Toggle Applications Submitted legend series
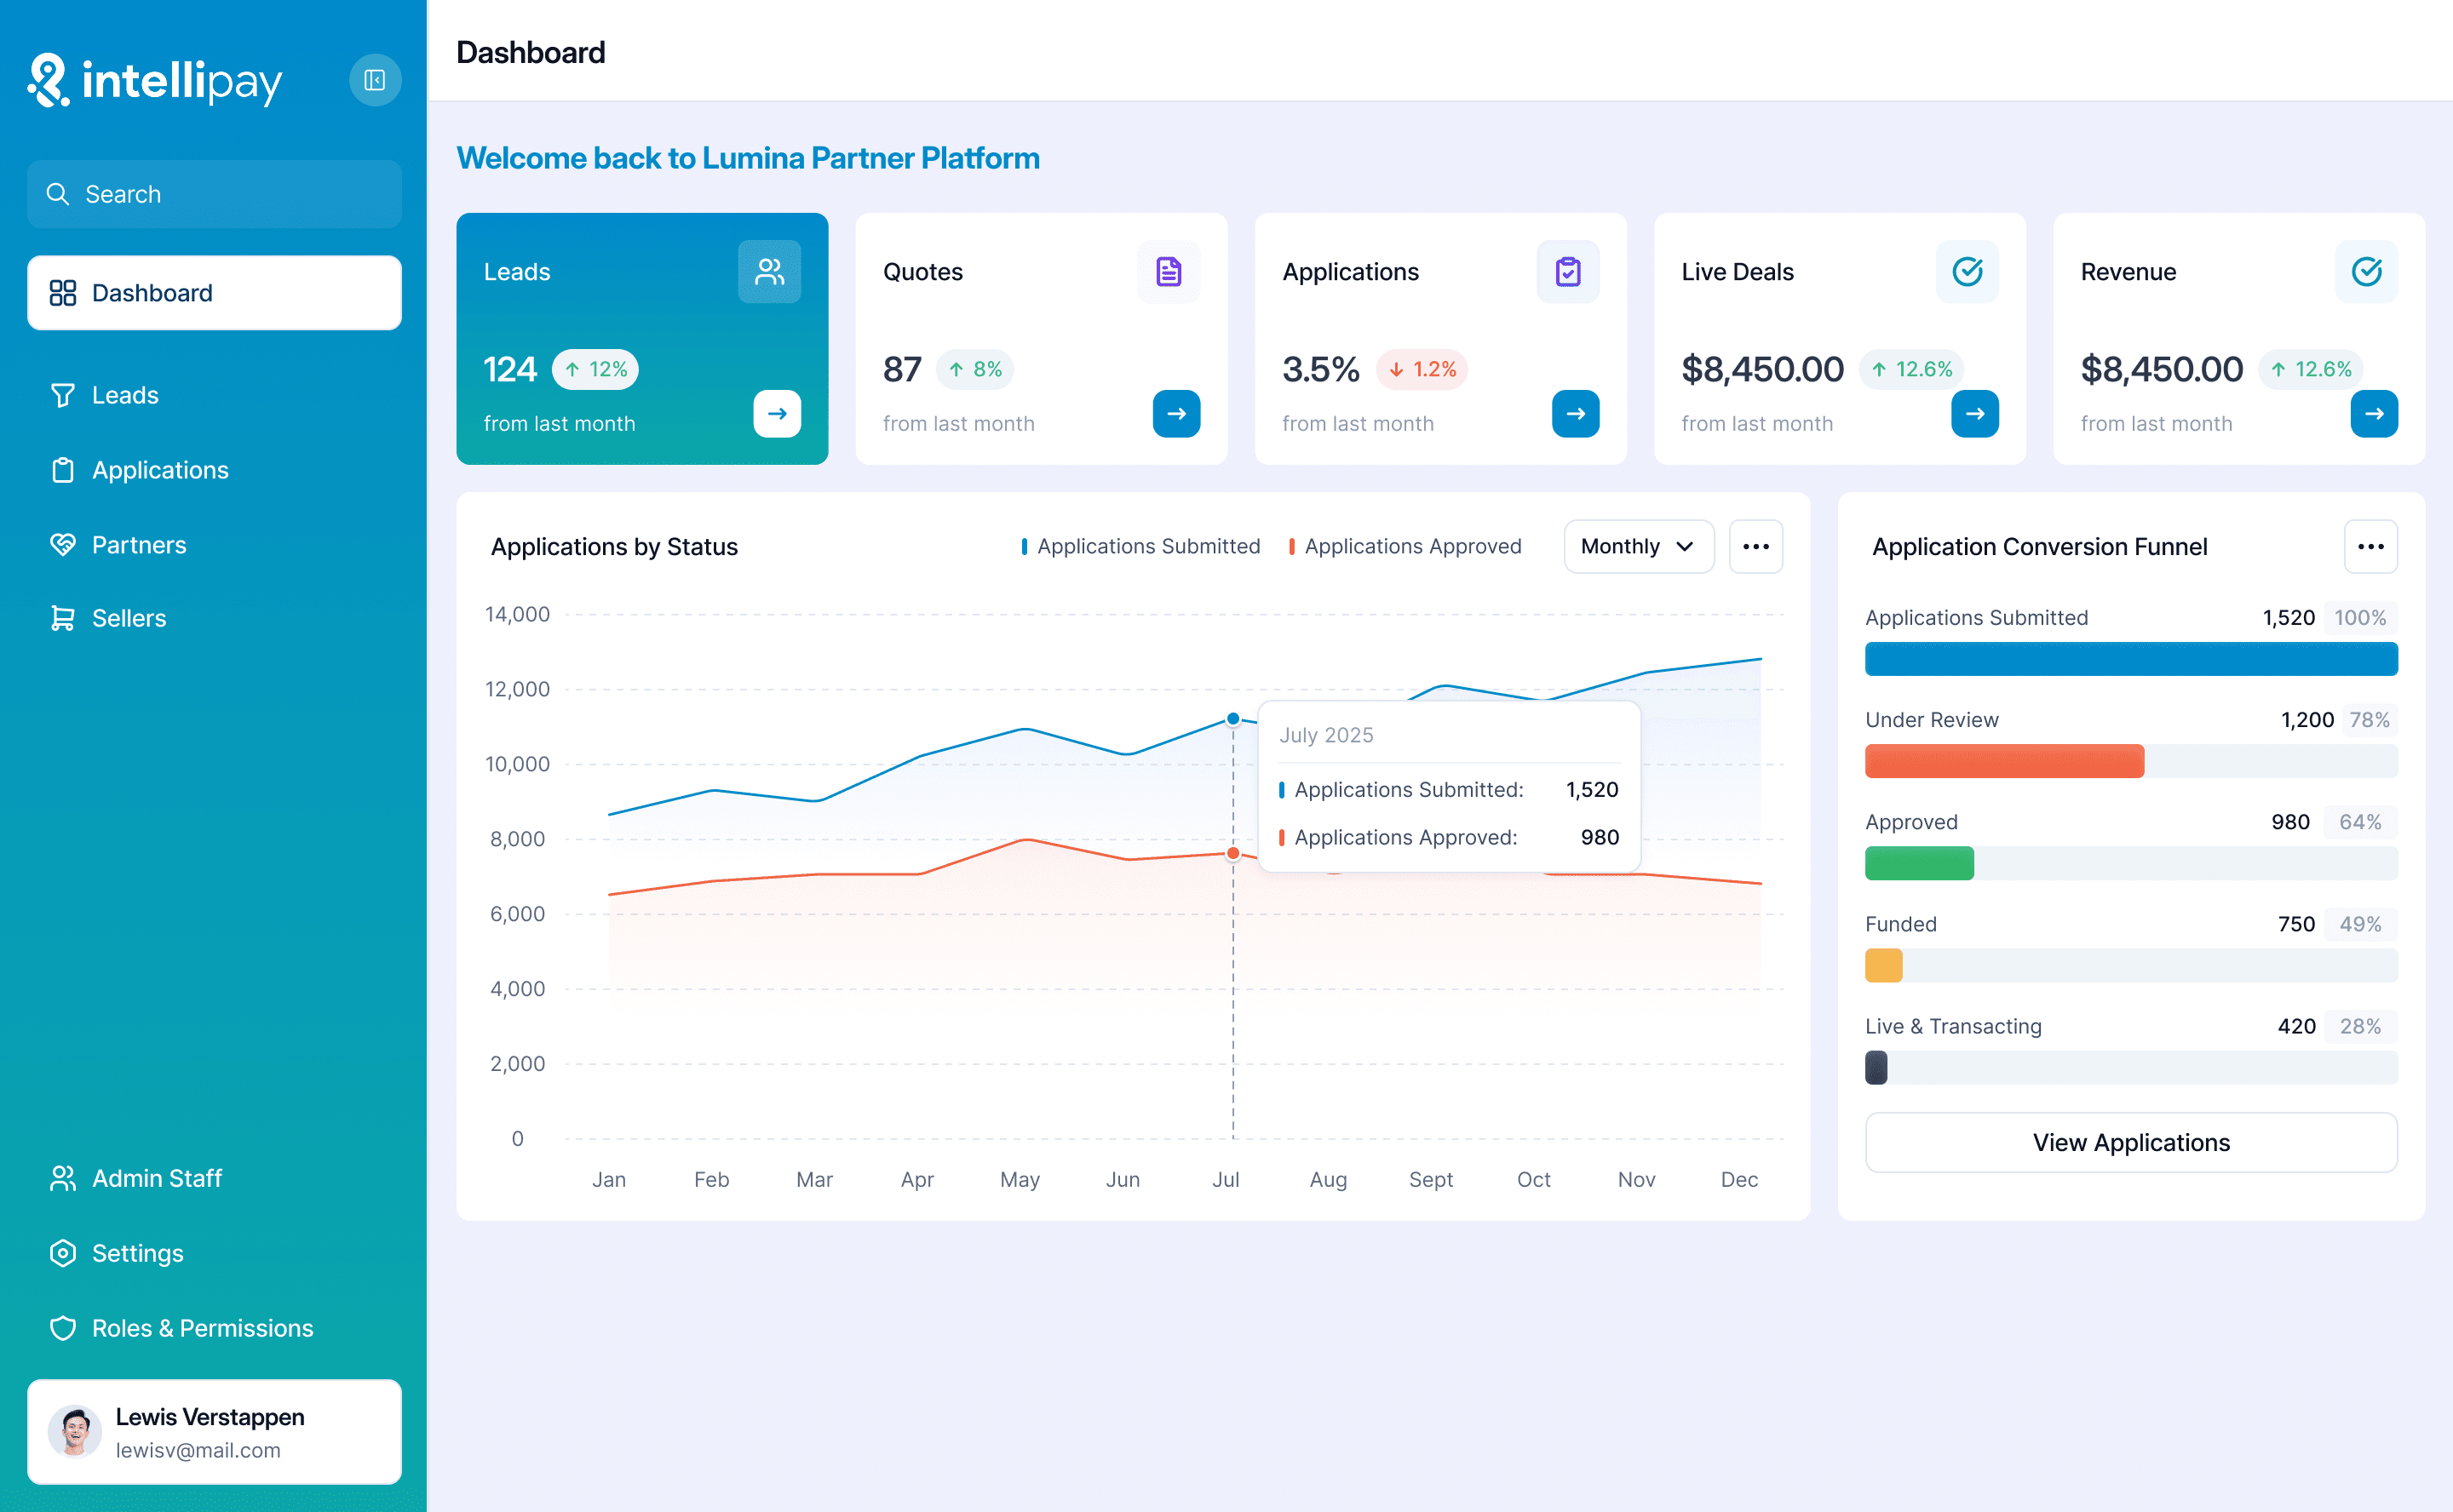 pos(1140,546)
